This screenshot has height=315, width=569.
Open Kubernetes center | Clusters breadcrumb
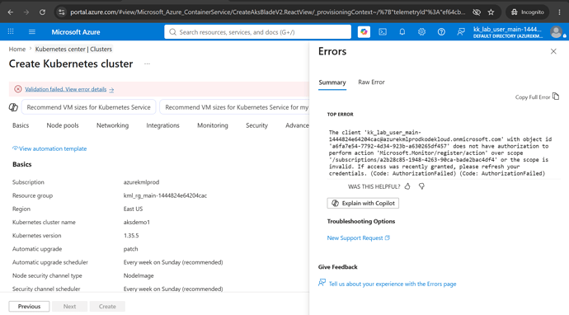coord(73,49)
